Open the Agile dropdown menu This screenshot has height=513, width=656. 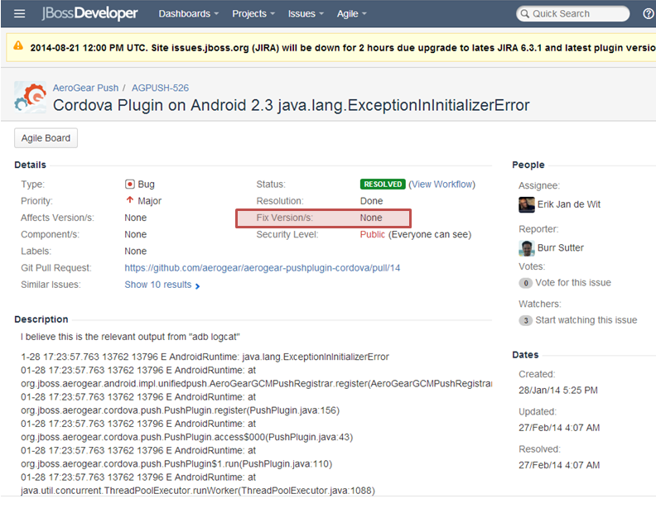coord(351,14)
